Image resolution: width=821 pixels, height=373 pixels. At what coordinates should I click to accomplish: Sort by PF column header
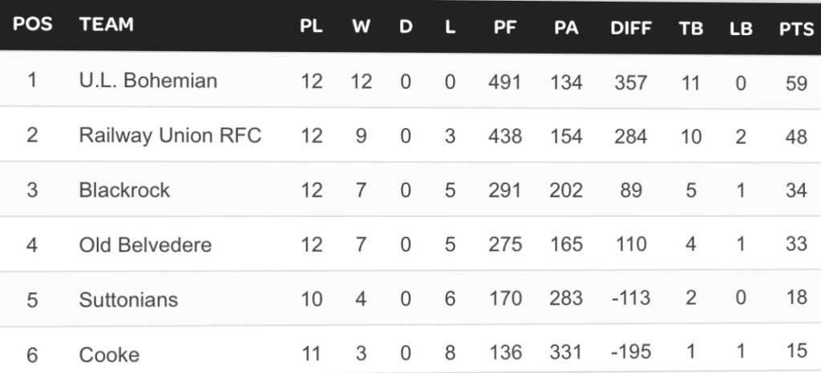[x=504, y=26]
